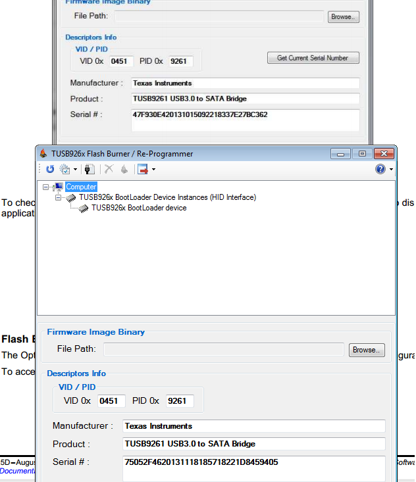This screenshot has width=416, height=482.
Task: Open the blue Help question mark icon
Action: click(x=380, y=169)
